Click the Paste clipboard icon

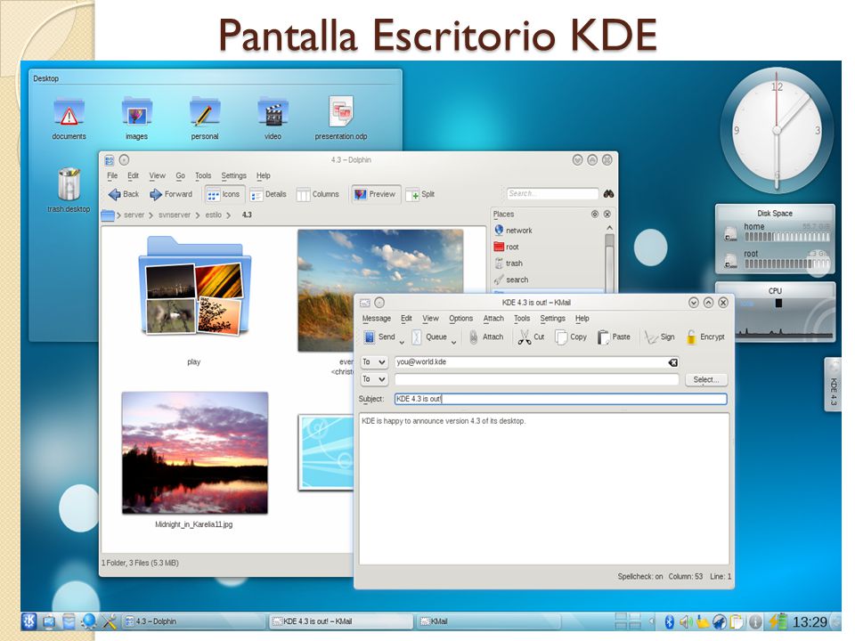point(603,337)
